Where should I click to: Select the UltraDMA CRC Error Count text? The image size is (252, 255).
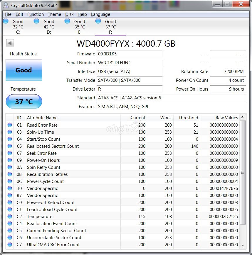click(53, 244)
